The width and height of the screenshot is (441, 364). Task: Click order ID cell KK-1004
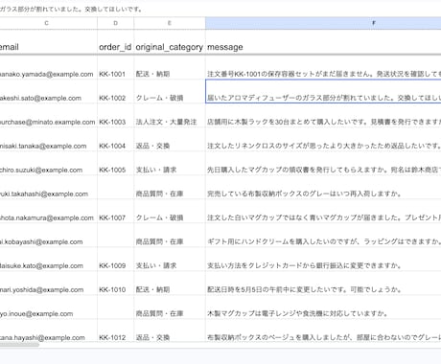[116, 140]
